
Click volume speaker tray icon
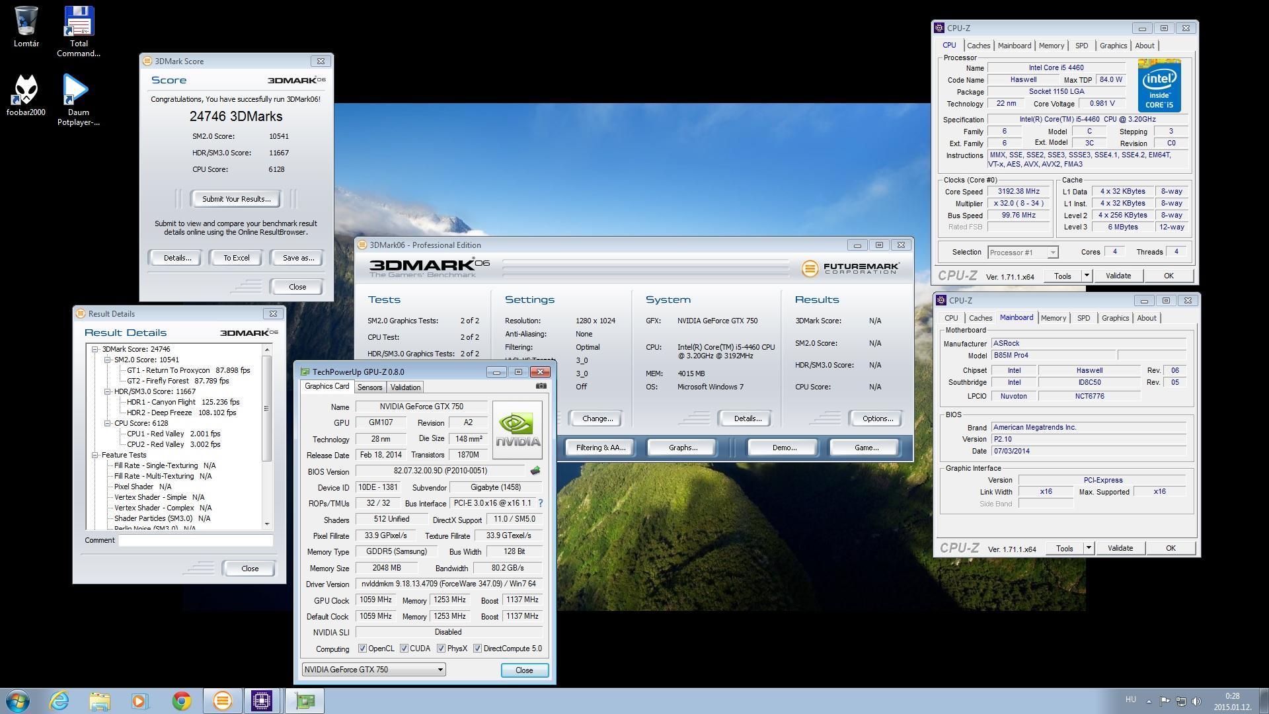[x=1196, y=701]
